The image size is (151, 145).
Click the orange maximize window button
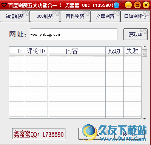point(137,5)
